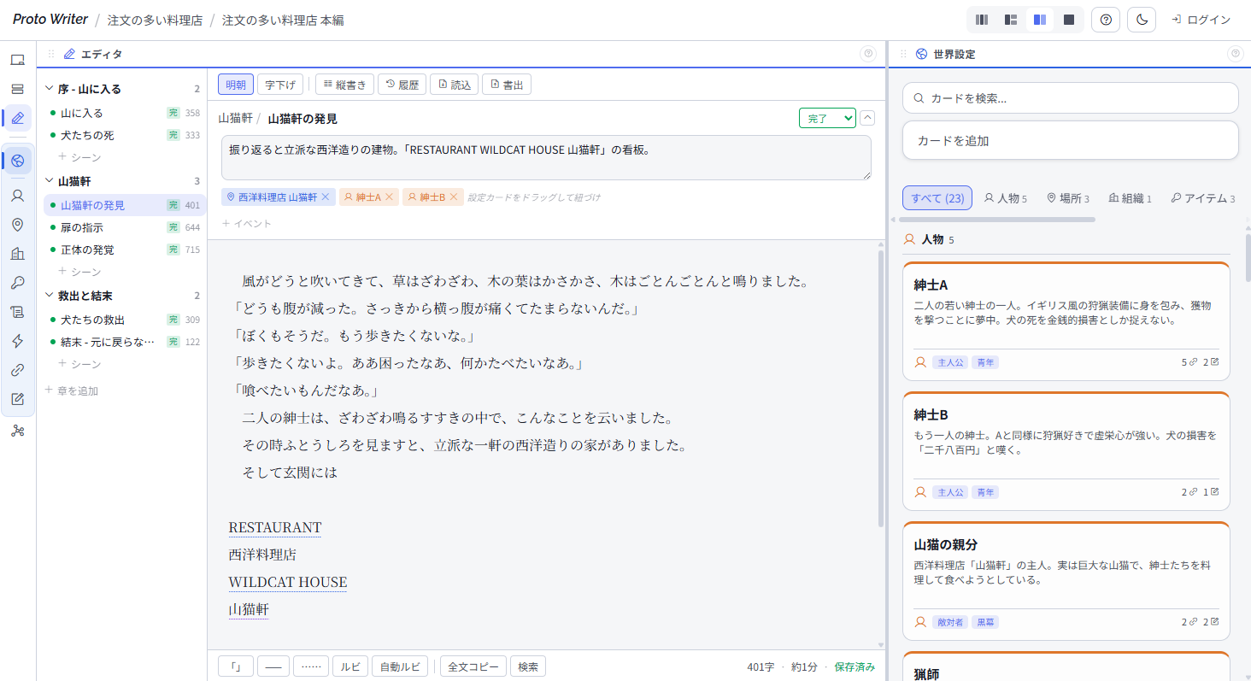Toggle 字下げ automatic indentation
The height and width of the screenshot is (681, 1251).
279,84
